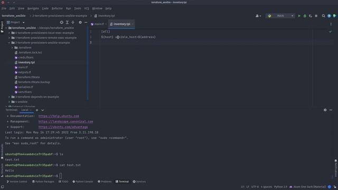Select variables.tf in project tree

pyautogui.click(x=25, y=87)
